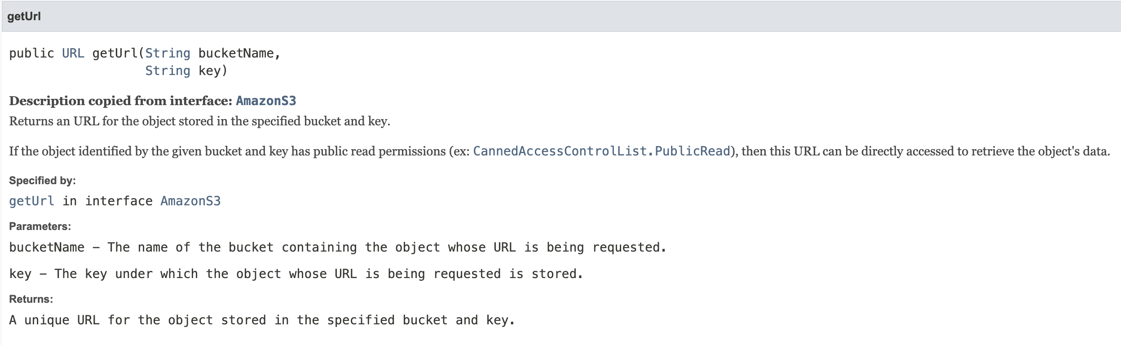
Task: Open AmazonS3 link in description heading
Action: (x=266, y=101)
